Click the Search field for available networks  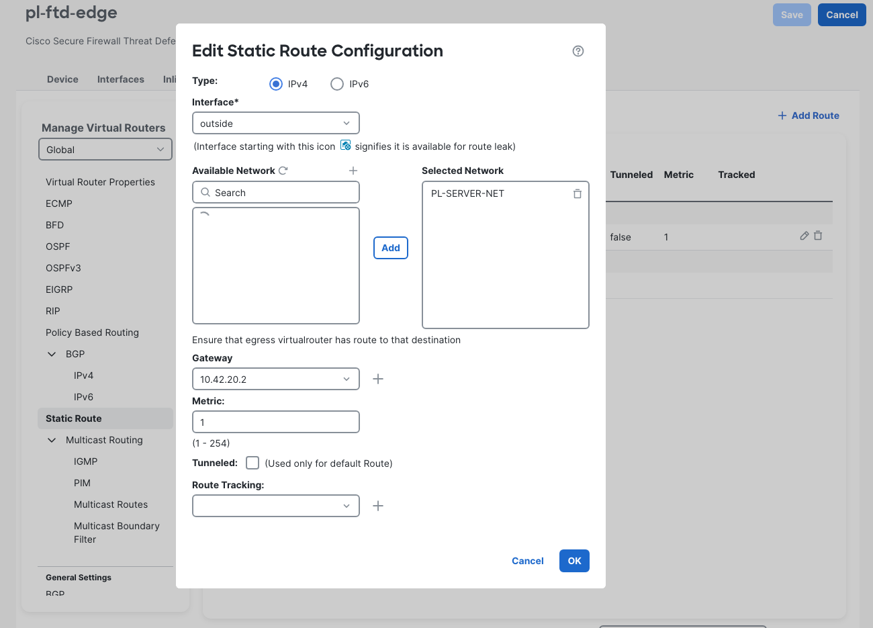point(276,192)
